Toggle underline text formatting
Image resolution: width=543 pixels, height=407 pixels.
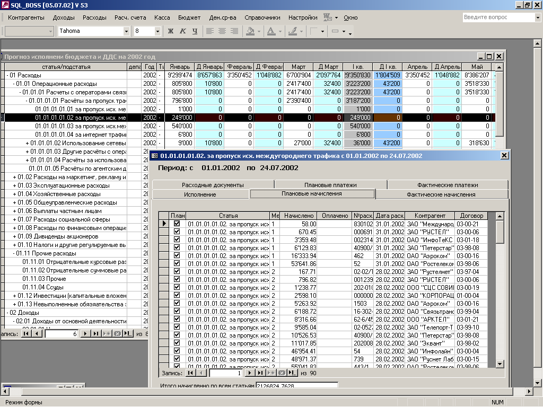[x=195, y=31]
